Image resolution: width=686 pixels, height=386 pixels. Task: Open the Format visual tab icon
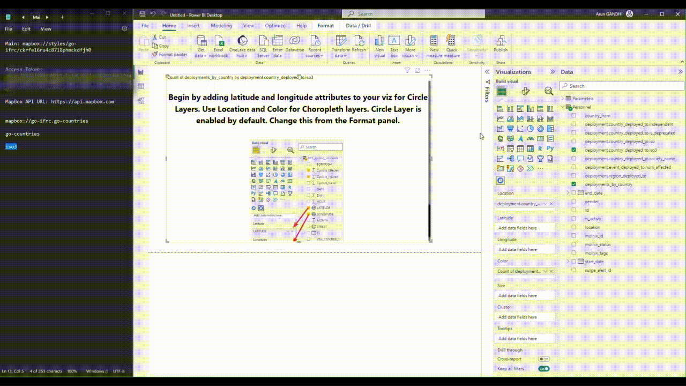pos(525,91)
